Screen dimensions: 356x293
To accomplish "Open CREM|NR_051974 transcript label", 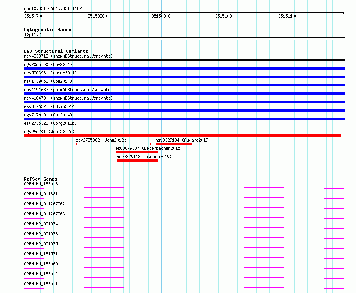I will pos(41,224).
